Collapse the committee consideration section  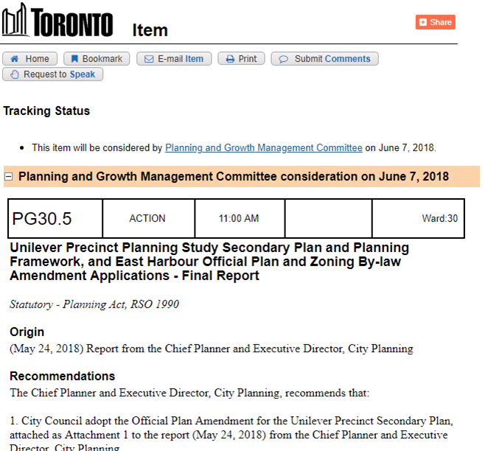9,177
